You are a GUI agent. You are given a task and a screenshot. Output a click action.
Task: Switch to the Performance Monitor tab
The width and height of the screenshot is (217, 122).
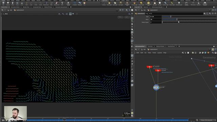(157, 7)
